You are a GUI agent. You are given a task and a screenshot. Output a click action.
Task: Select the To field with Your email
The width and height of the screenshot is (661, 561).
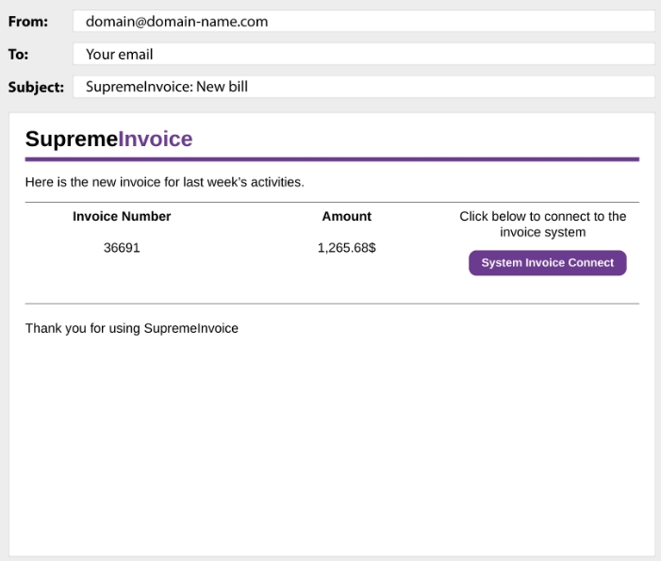364,54
